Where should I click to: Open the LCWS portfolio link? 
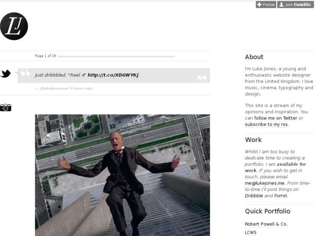point(250,233)
